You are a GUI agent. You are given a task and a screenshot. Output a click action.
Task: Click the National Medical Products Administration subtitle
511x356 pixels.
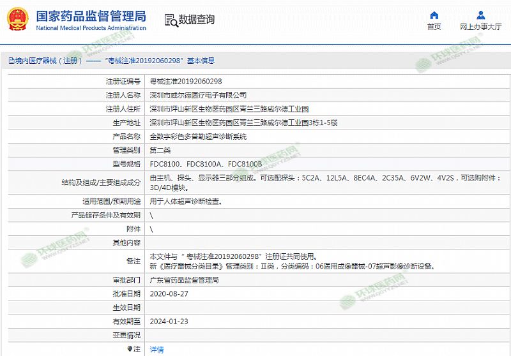(x=91, y=28)
